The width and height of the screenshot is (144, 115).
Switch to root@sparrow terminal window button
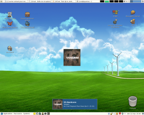tap(88, 1)
